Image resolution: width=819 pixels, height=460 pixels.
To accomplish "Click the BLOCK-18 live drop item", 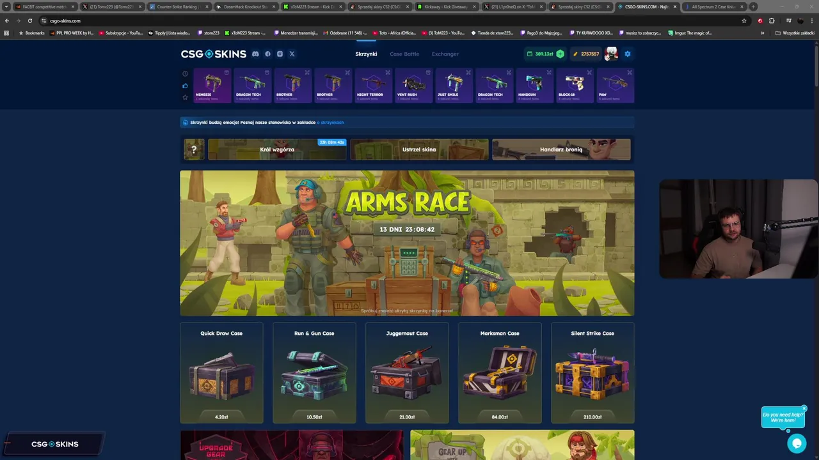I will pyautogui.click(x=575, y=85).
